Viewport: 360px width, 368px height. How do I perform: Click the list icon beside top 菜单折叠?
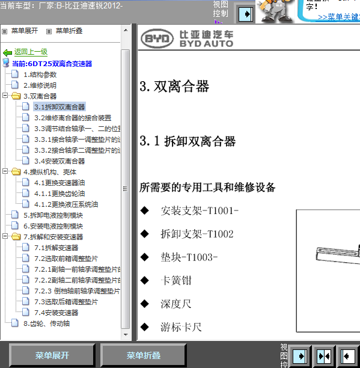(49, 31)
